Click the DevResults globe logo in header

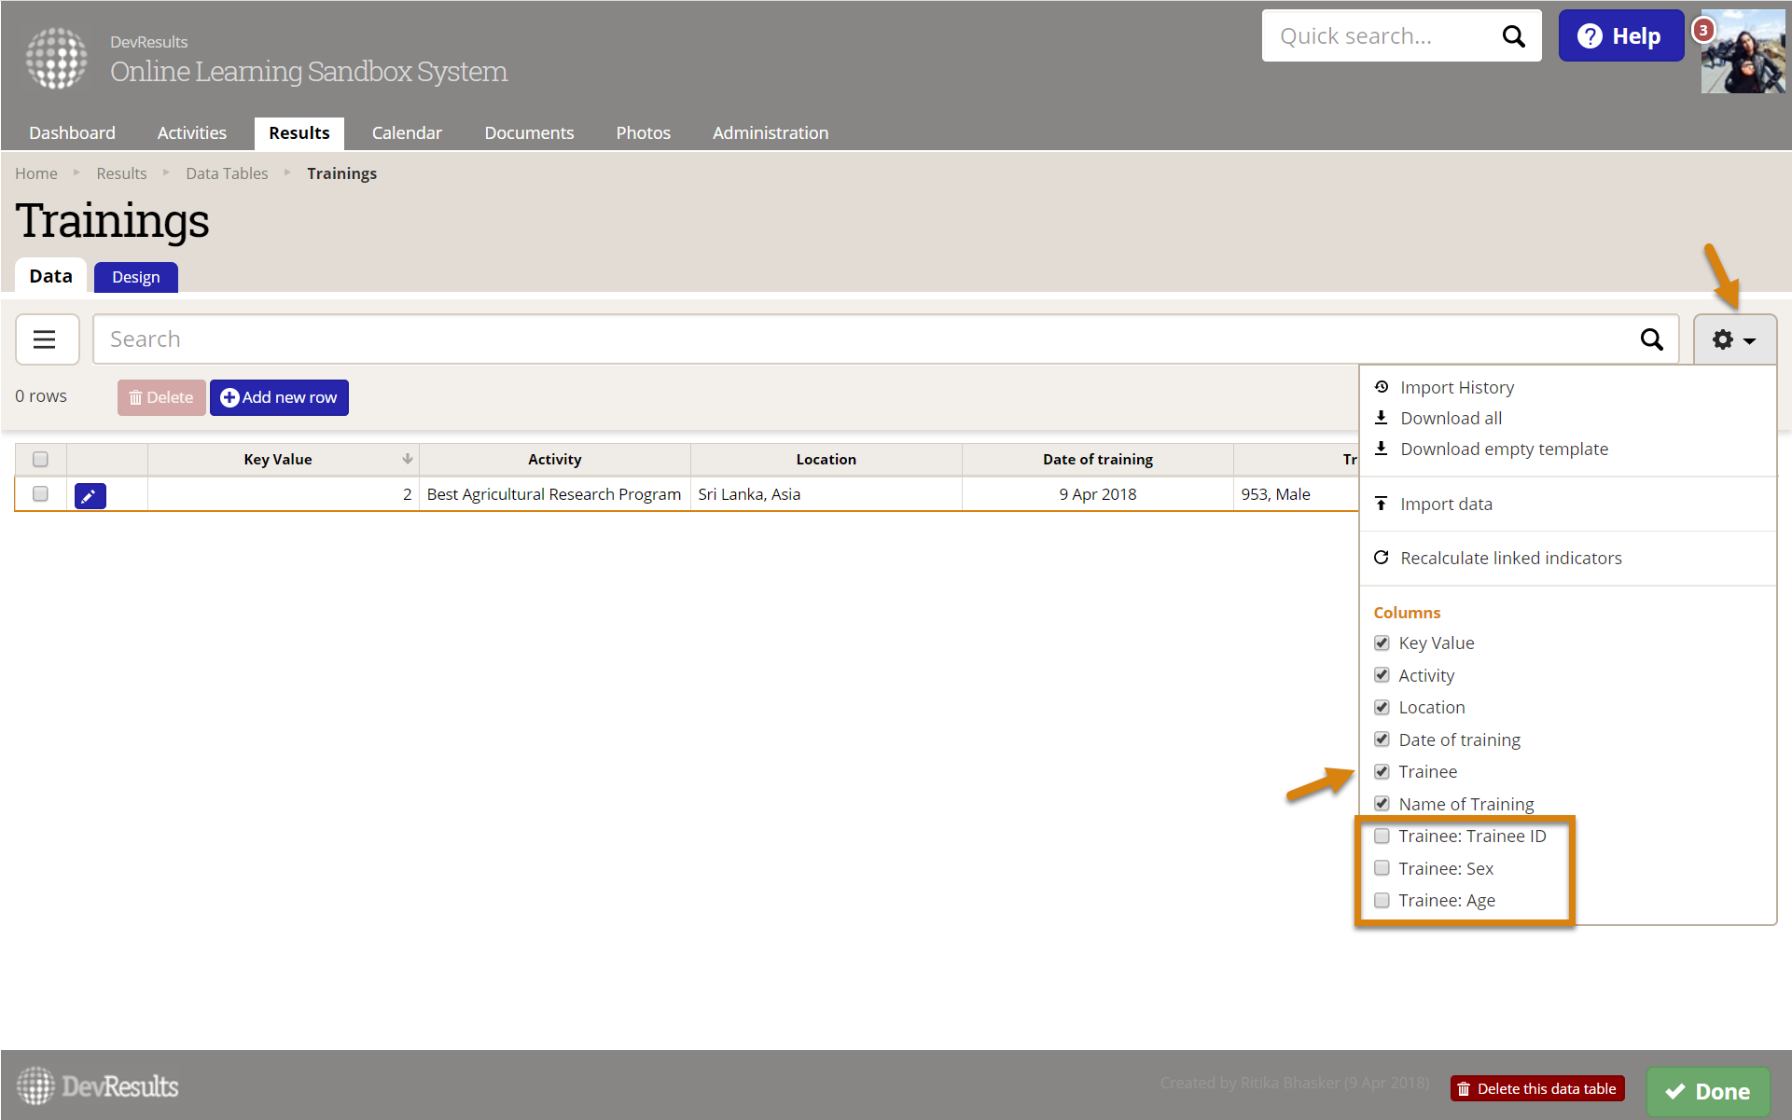(x=57, y=58)
